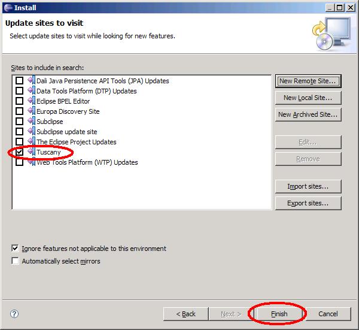
Task: Cancel the Install dialog
Action: (x=328, y=314)
